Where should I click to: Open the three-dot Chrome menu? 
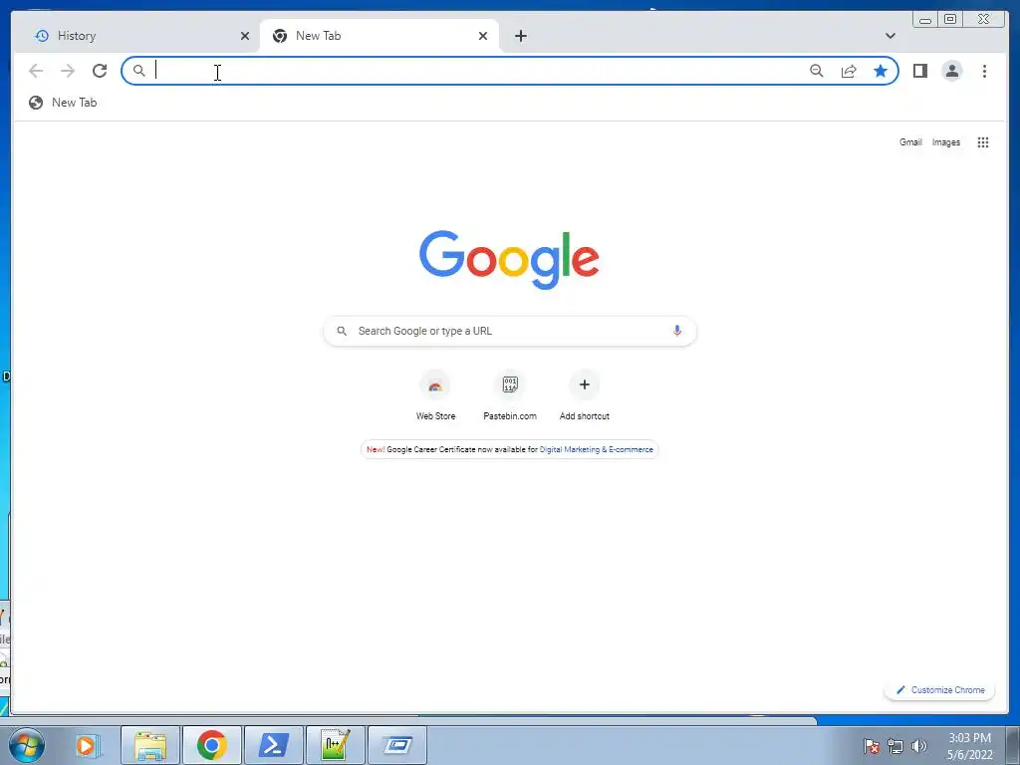pos(984,71)
